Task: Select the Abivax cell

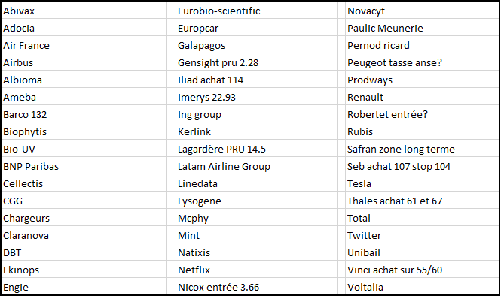Action: click(x=84, y=11)
